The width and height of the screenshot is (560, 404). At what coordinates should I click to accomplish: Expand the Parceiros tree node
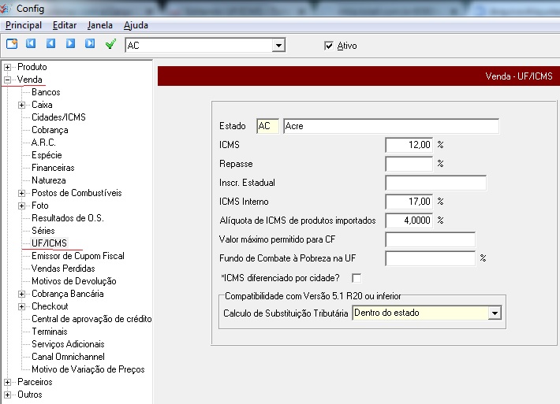[8, 382]
